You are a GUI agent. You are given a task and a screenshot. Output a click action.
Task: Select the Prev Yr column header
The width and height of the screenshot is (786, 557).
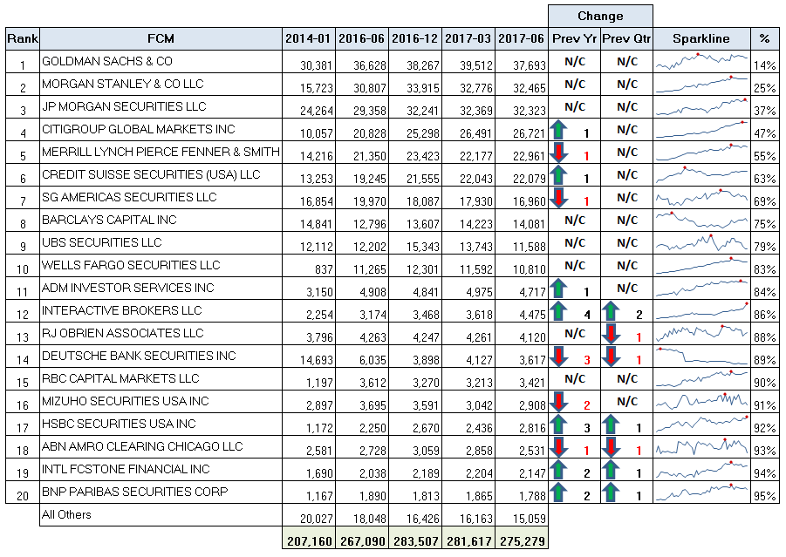pos(574,38)
